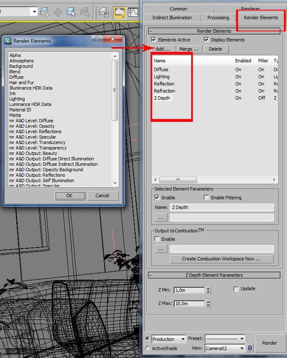The image size is (287, 358).
Task: Click the Add... button
Action: click(x=163, y=49)
